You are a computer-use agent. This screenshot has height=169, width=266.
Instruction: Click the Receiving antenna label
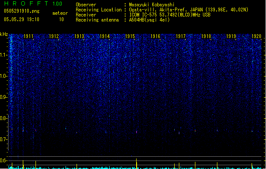coord(97,20)
